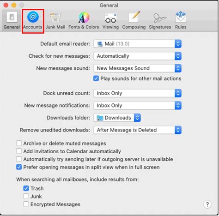Open New messages sound dropdown
The image size is (219, 216).
[x=137, y=68]
